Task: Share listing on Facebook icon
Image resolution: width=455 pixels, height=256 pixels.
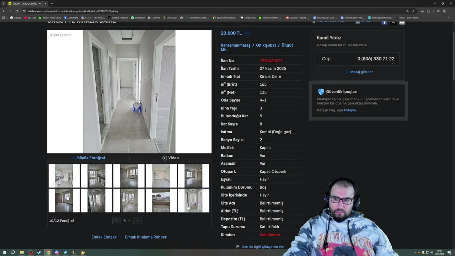Action: 384,22
